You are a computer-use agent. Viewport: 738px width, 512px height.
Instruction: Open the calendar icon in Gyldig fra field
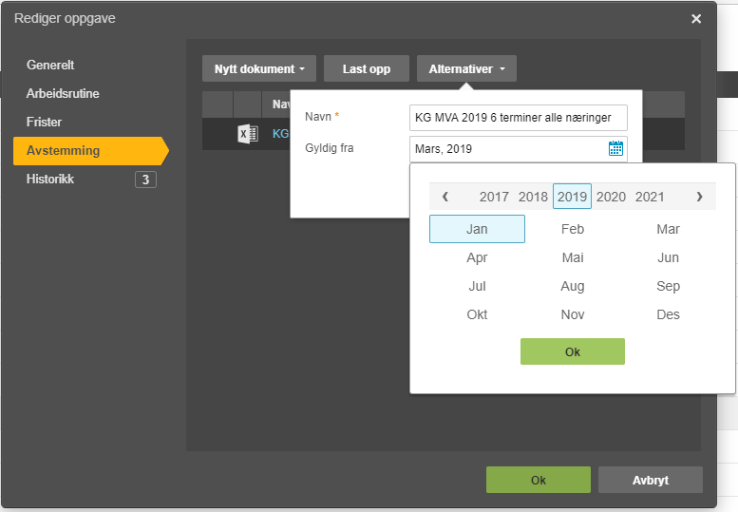pos(615,148)
